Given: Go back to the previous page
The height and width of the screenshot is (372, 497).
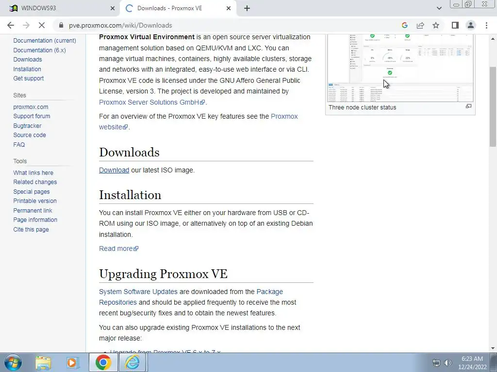Looking at the screenshot, I should click(11, 25).
